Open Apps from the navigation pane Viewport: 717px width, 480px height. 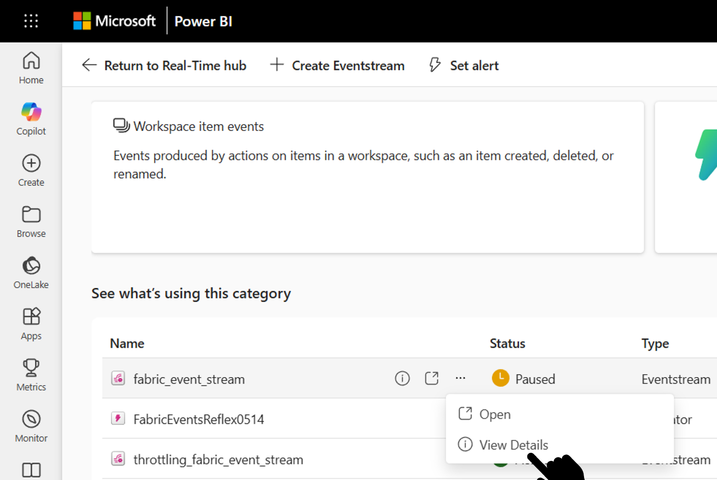tap(31, 324)
